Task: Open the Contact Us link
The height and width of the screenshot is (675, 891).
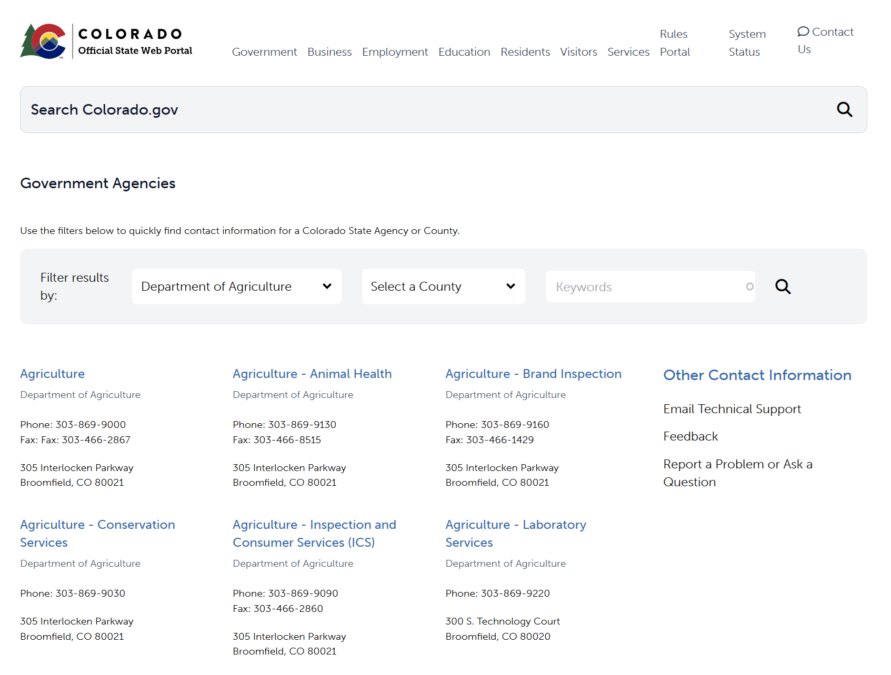Action: (x=825, y=40)
